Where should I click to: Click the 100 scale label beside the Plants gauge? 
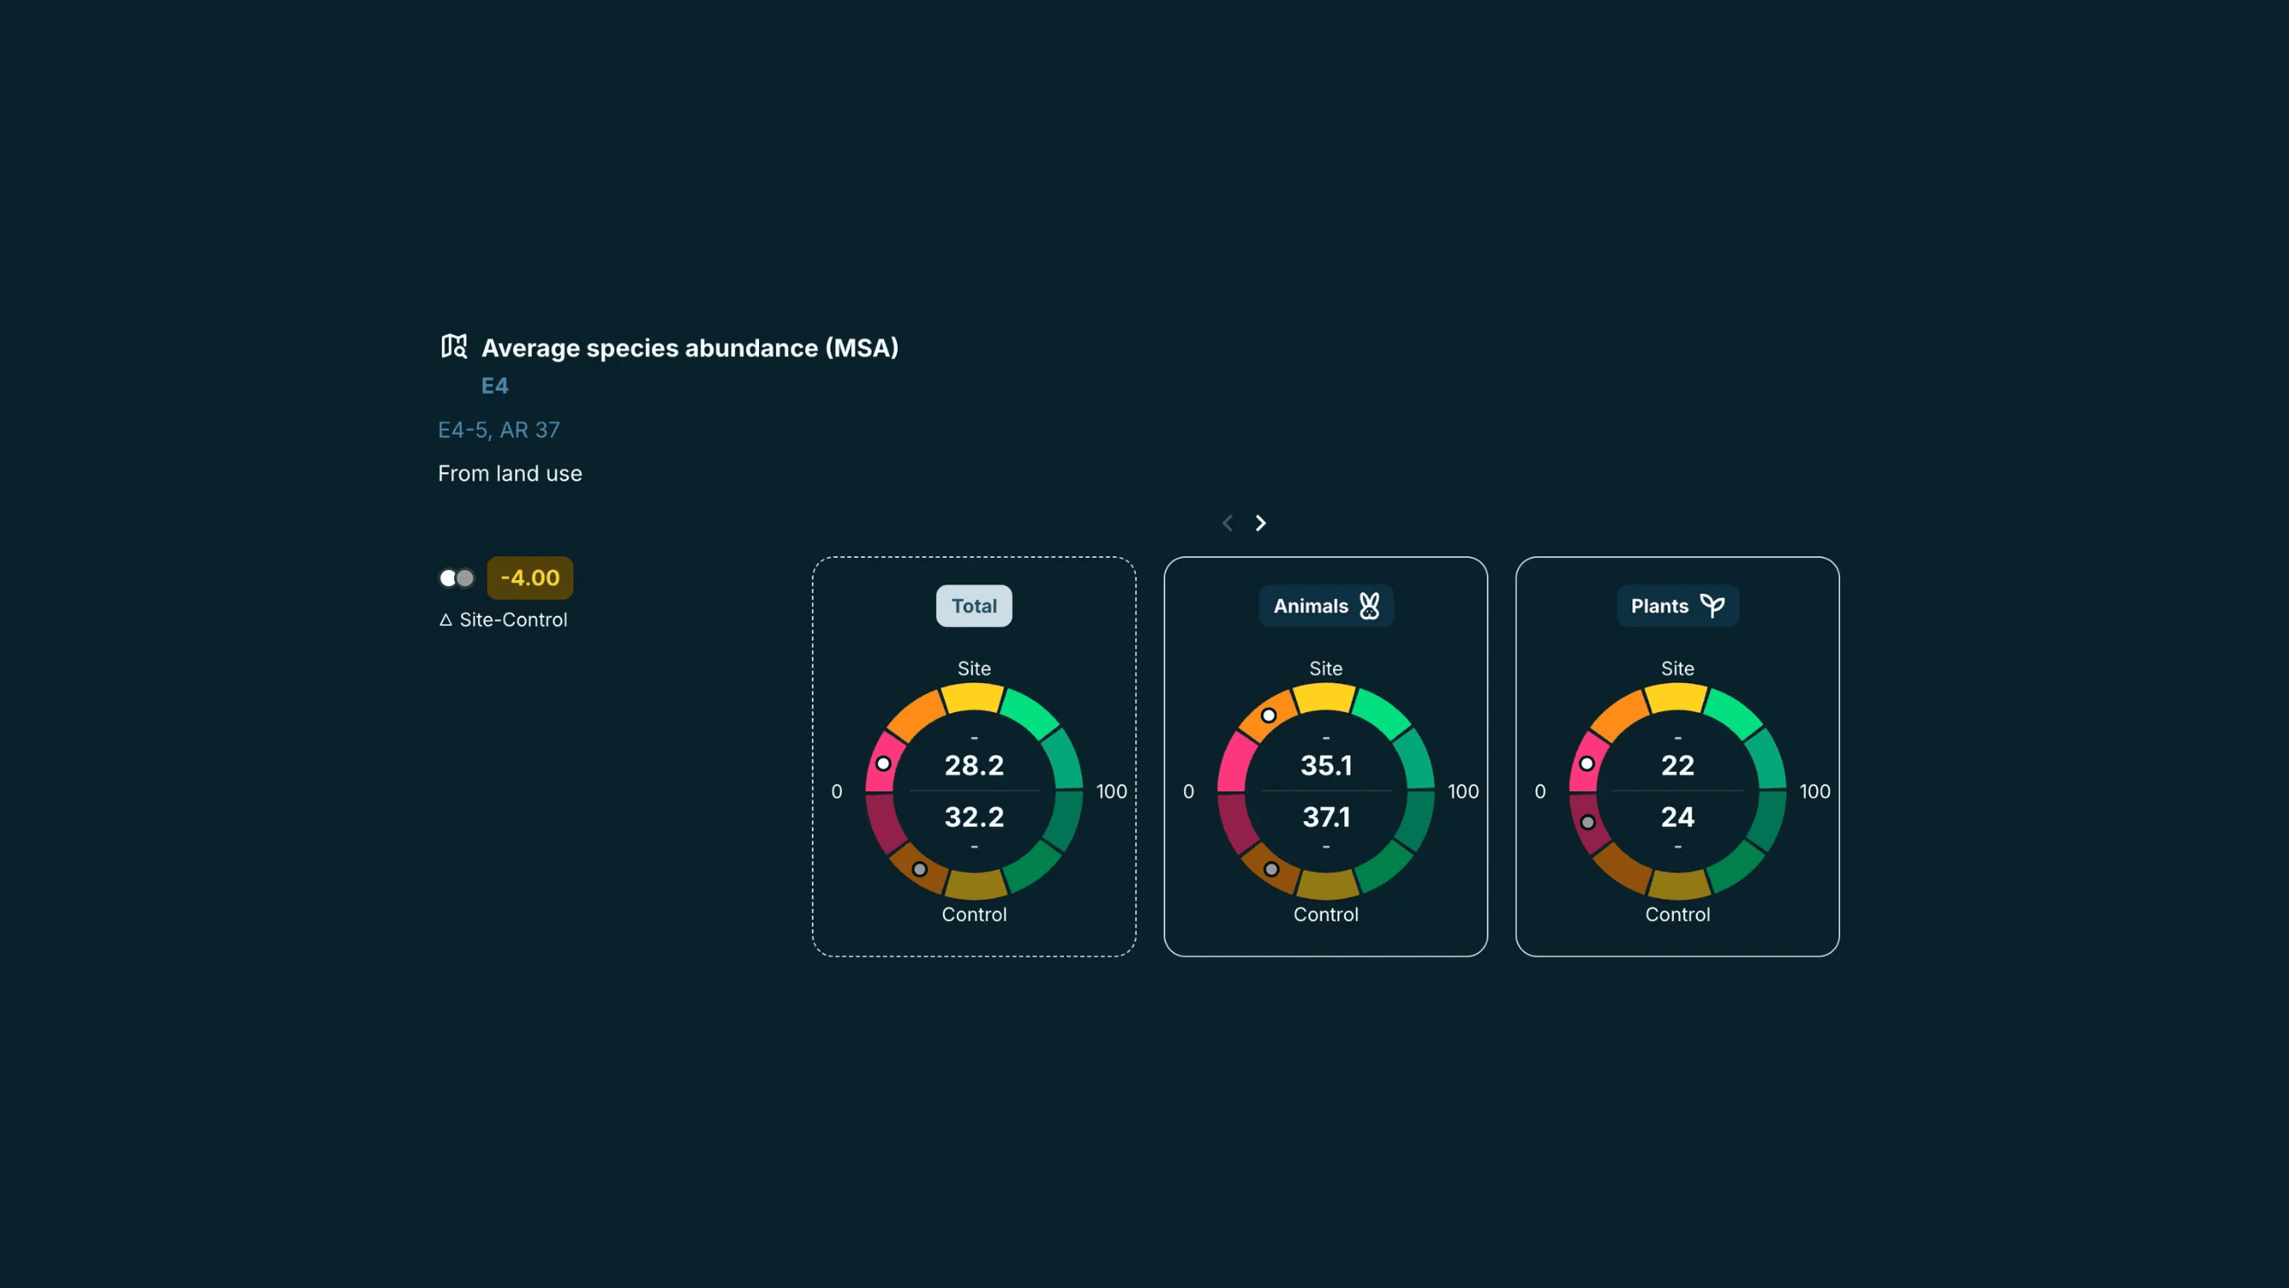pos(1815,791)
